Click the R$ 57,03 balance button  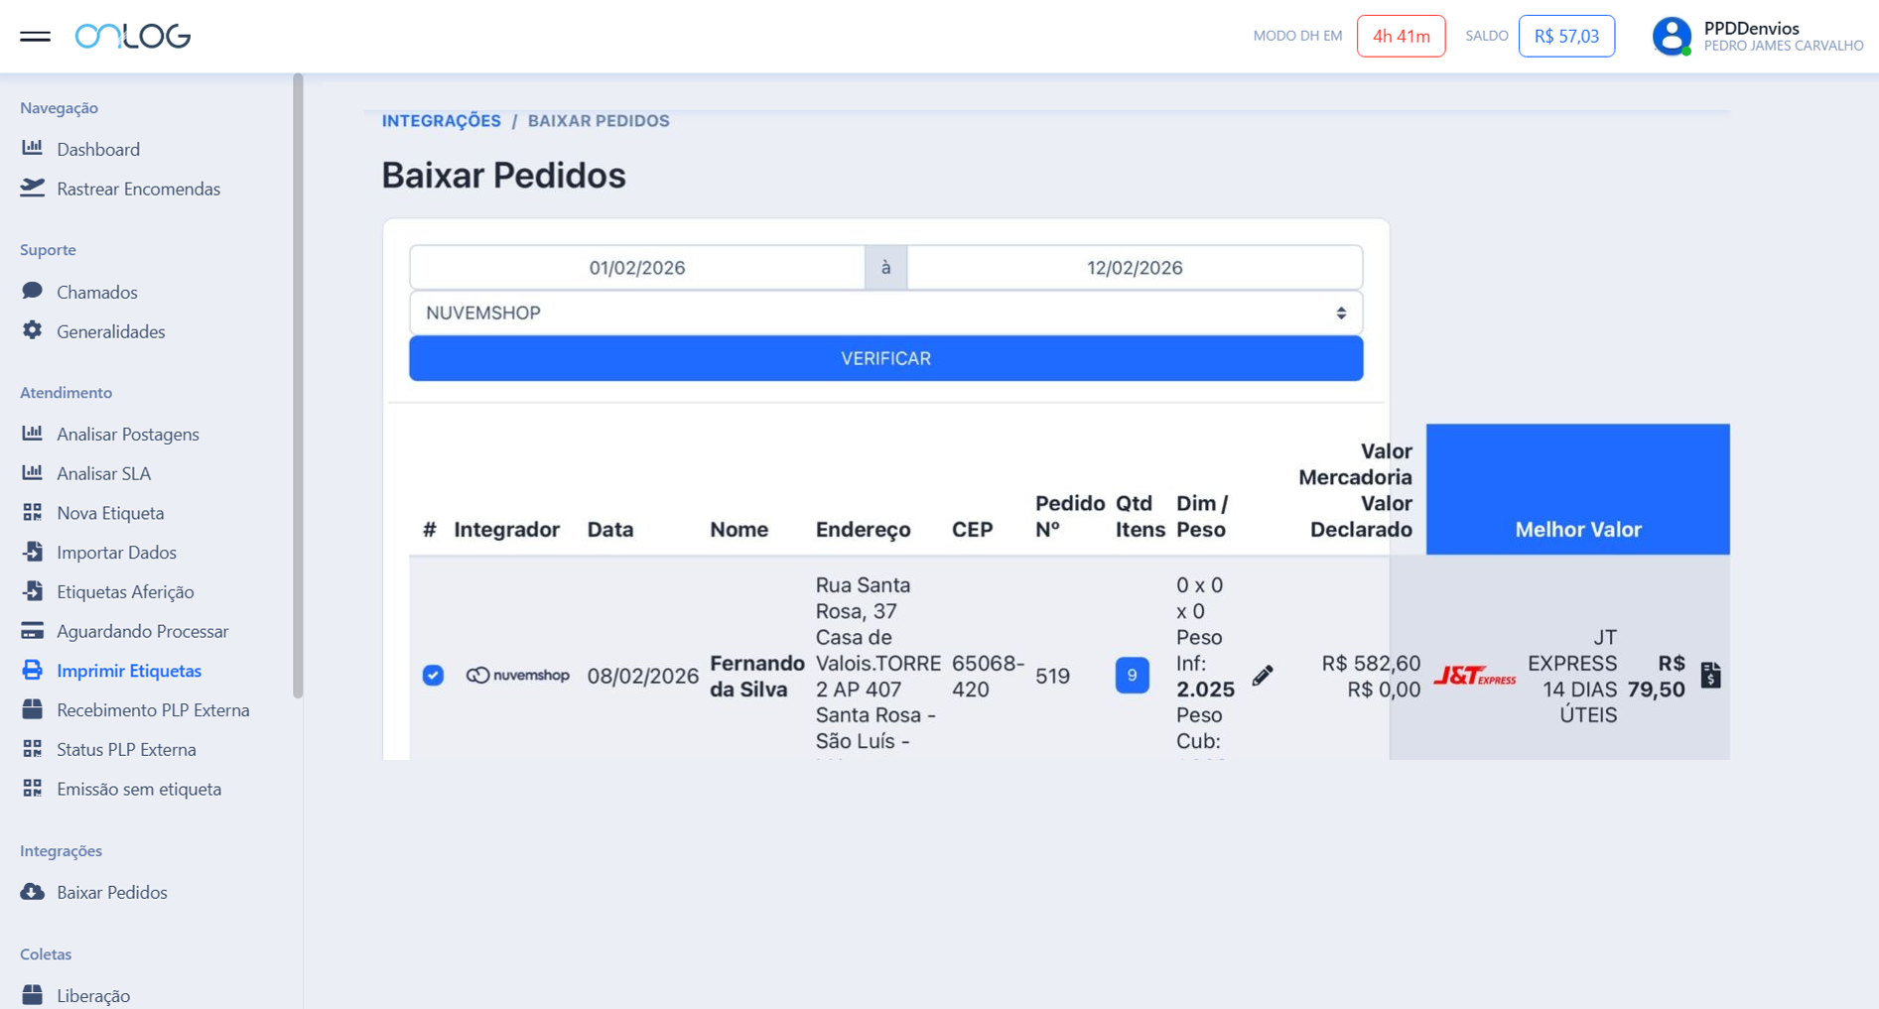pos(1565,37)
